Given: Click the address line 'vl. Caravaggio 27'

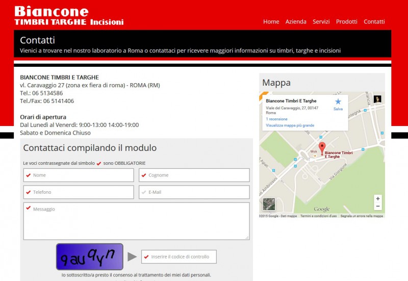Looking at the screenshot, I should coord(90,85).
